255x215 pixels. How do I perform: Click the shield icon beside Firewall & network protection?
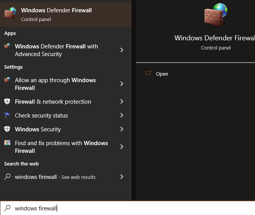point(7,102)
